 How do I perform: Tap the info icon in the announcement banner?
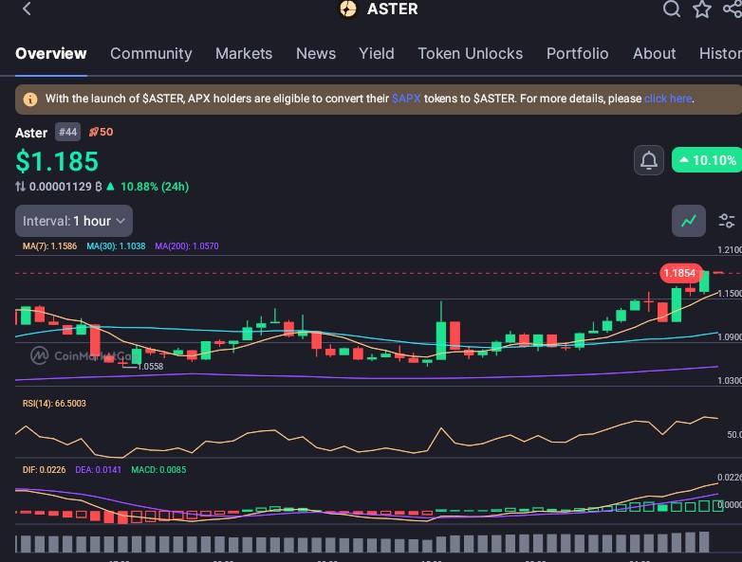point(29,99)
